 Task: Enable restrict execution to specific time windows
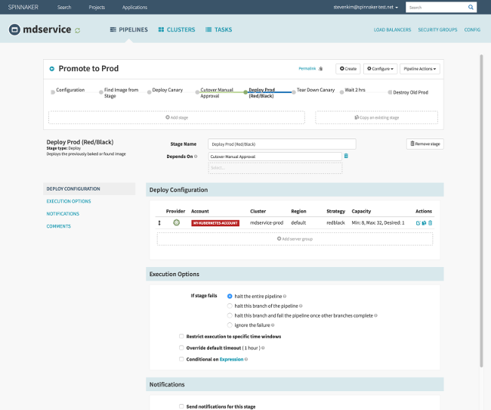coord(181,336)
